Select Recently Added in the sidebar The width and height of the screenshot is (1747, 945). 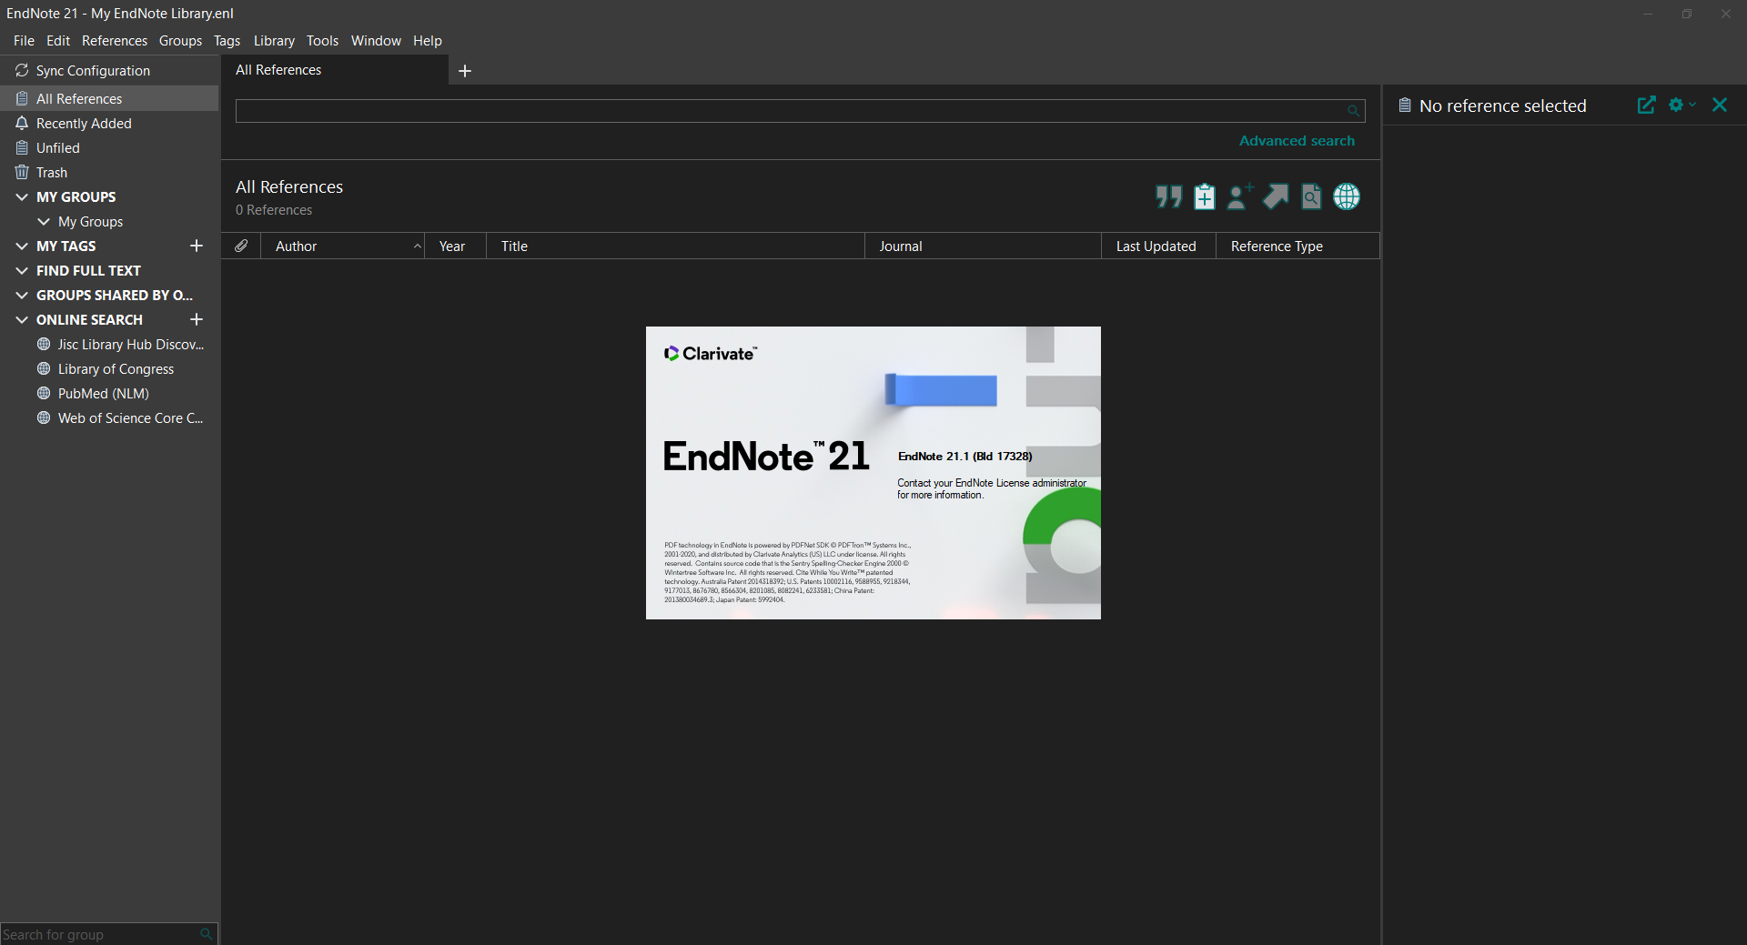point(109,124)
